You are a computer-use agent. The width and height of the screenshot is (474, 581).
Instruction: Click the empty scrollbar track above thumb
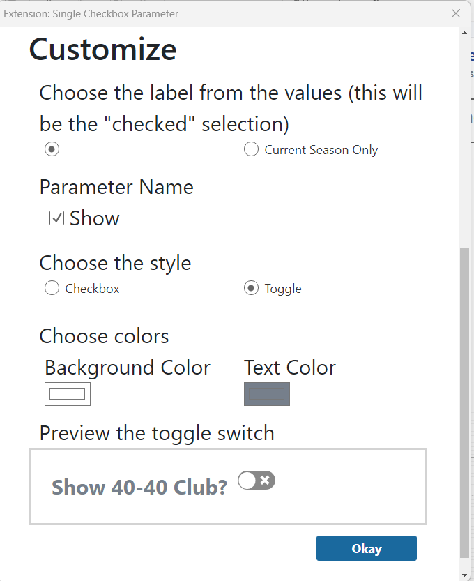[464, 143]
